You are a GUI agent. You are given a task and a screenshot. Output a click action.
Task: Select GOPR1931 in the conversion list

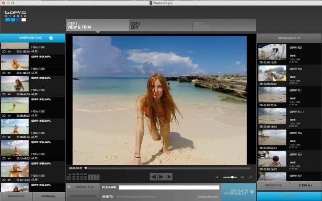[272, 94]
